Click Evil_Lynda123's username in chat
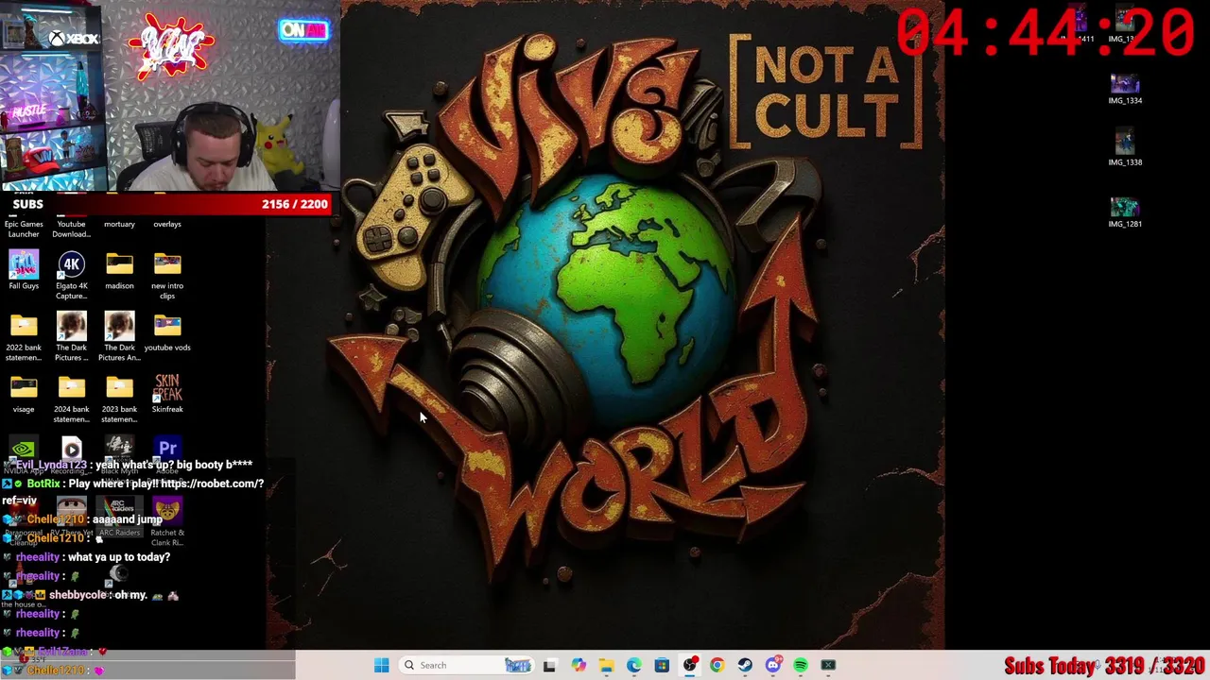 51,465
